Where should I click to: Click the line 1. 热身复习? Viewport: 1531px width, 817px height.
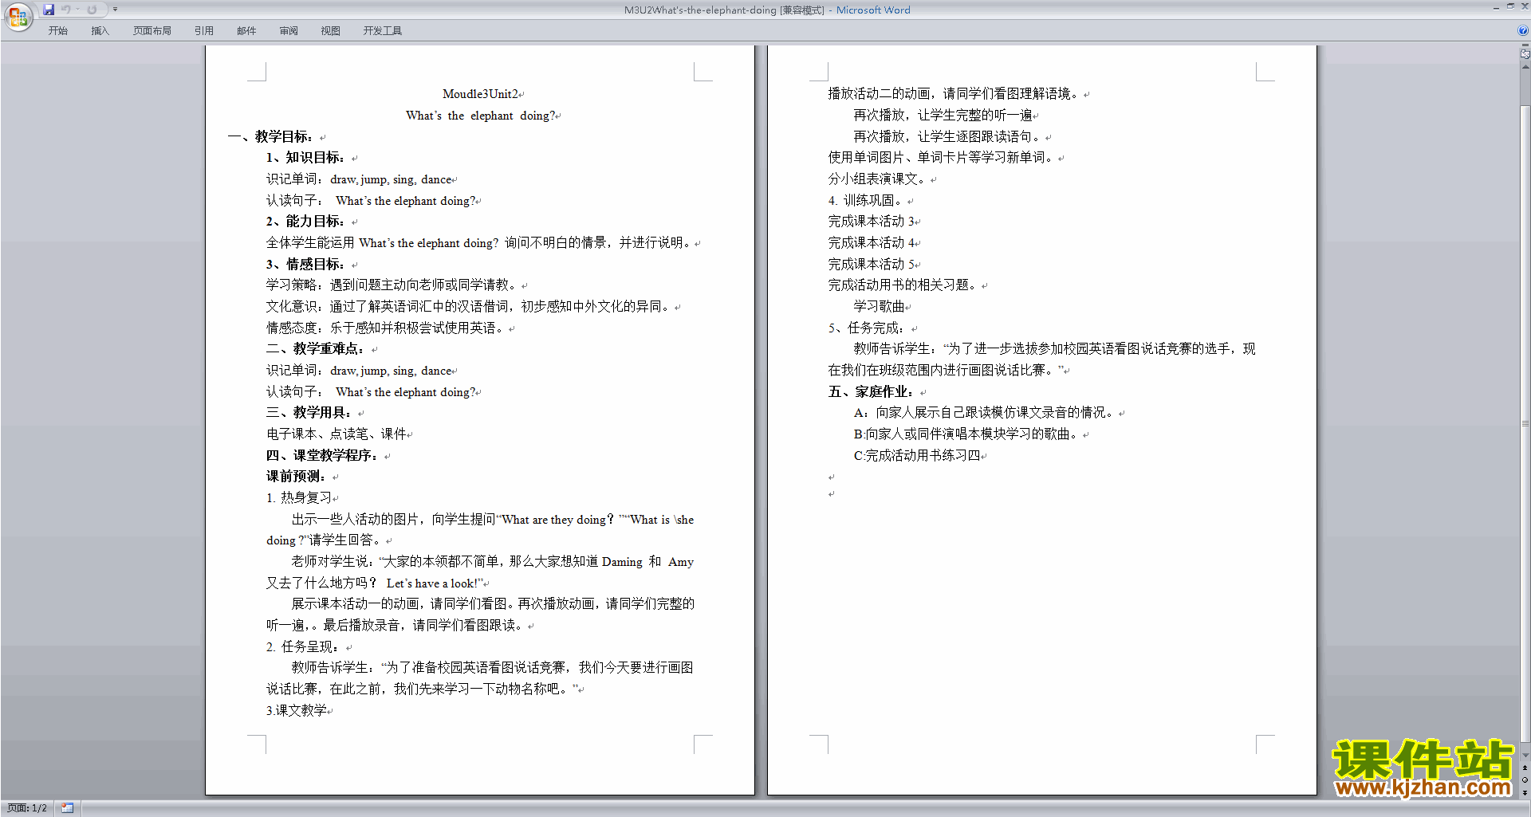(298, 498)
